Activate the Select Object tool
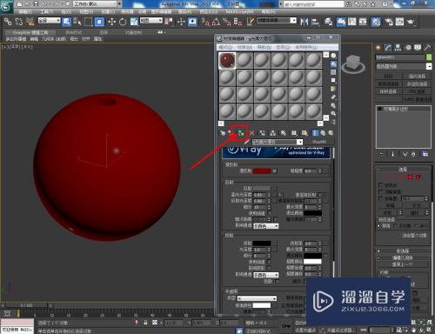The height and width of the screenshot is (334, 435). click(66, 22)
